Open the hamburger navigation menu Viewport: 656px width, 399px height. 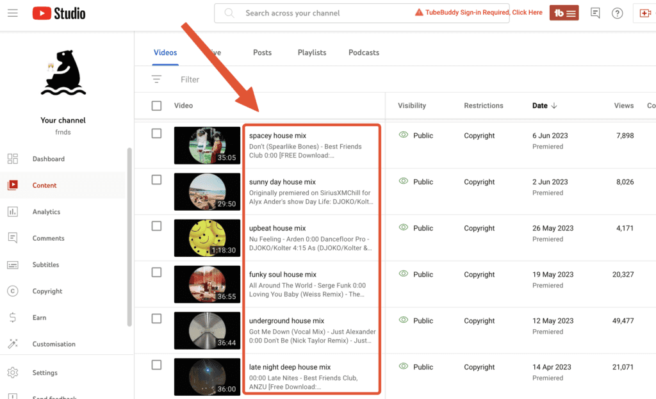click(x=13, y=13)
